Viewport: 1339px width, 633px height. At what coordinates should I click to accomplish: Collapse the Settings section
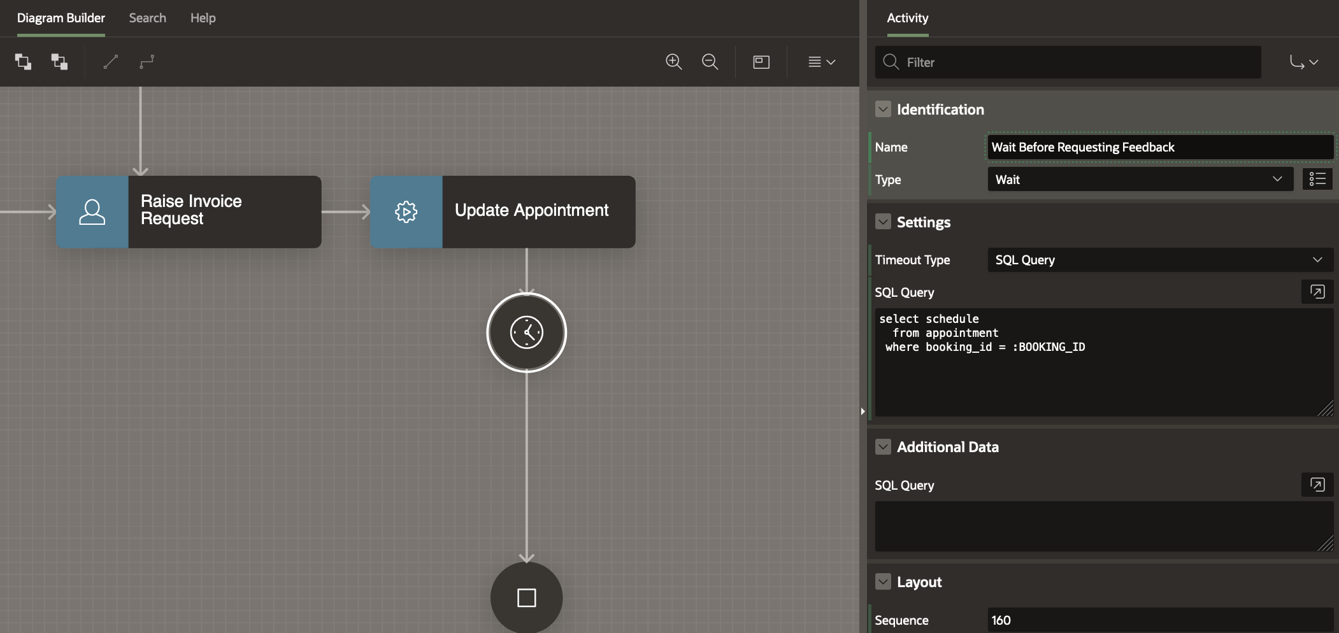883,222
